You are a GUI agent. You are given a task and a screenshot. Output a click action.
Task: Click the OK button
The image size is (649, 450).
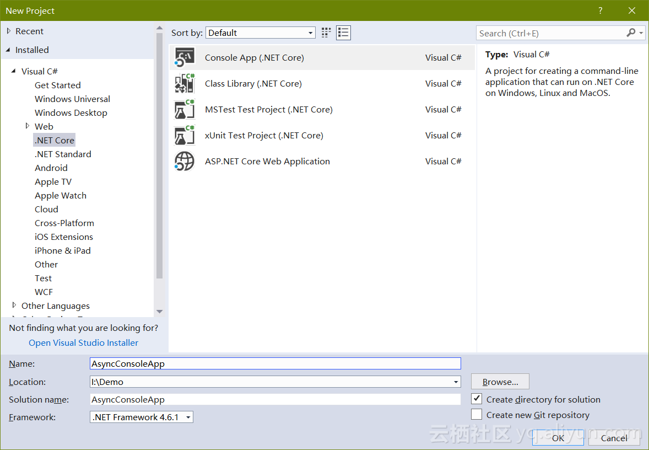click(558, 438)
